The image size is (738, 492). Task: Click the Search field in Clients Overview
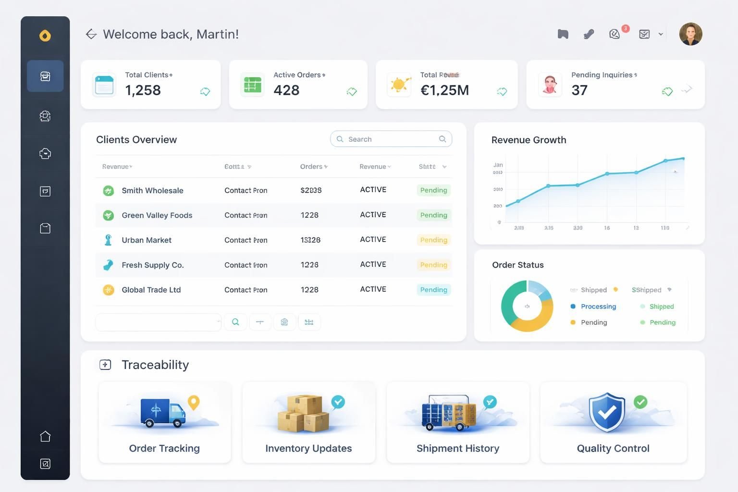click(391, 139)
